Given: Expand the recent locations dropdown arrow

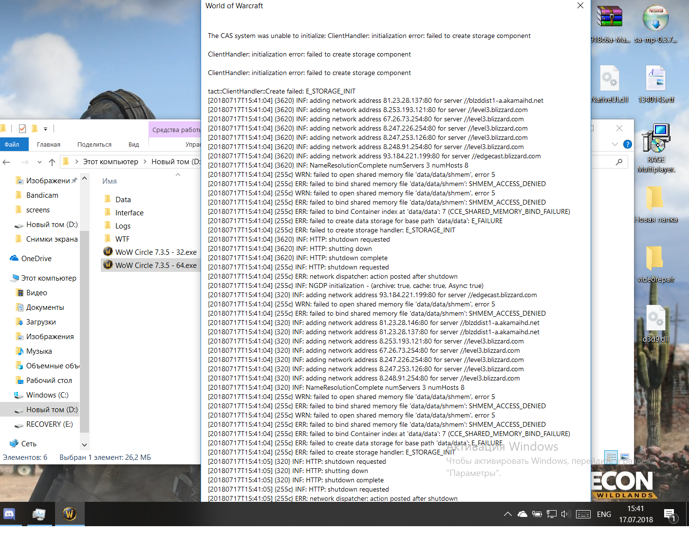Looking at the screenshot, I should tap(38, 162).
